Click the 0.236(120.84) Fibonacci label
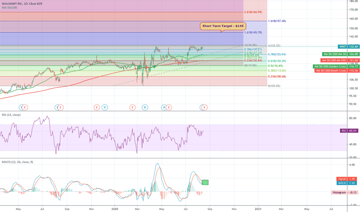 [x=253, y=61]
